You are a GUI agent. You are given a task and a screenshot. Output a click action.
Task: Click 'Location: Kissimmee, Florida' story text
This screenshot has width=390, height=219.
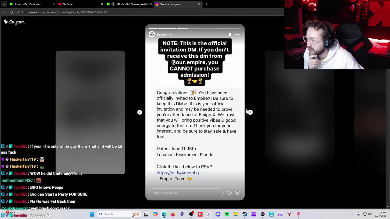tap(185, 155)
